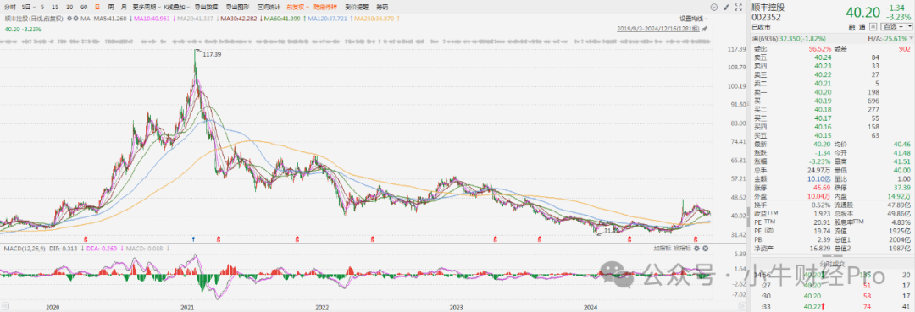Expand the 设置均线 dropdown

pos(694,19)
